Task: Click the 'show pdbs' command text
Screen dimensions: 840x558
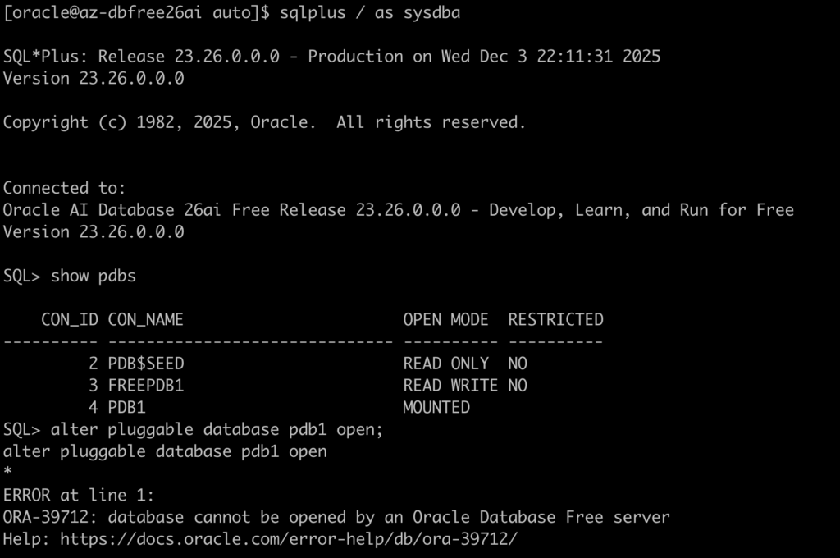Action: tap(94, 276)
